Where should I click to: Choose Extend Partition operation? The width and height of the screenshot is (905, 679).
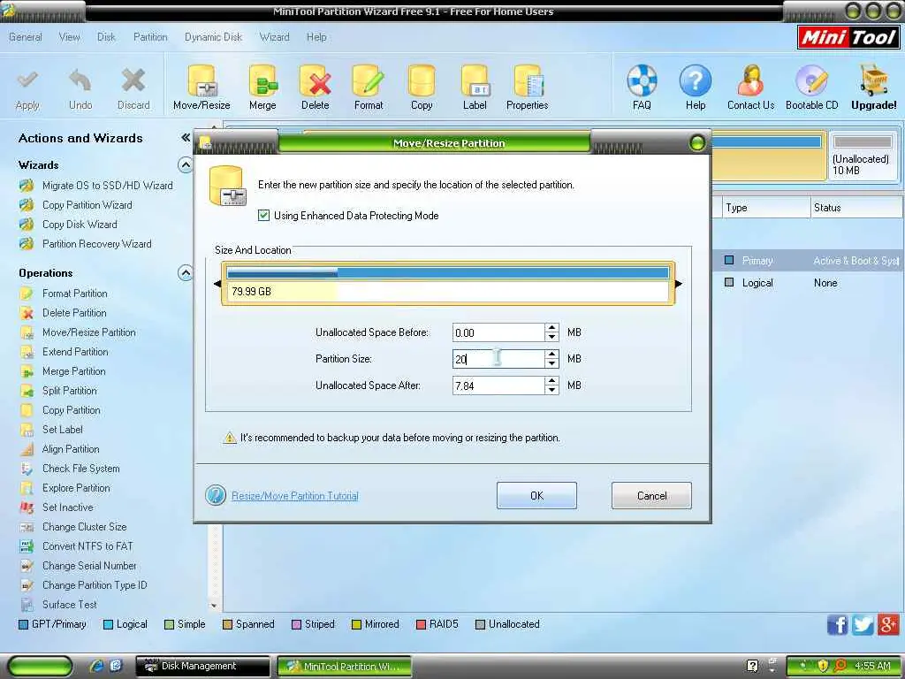click(75, 352)
